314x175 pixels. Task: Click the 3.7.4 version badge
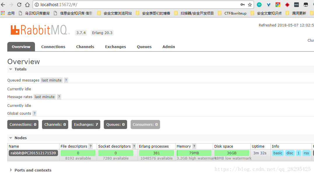click(81, 33)
